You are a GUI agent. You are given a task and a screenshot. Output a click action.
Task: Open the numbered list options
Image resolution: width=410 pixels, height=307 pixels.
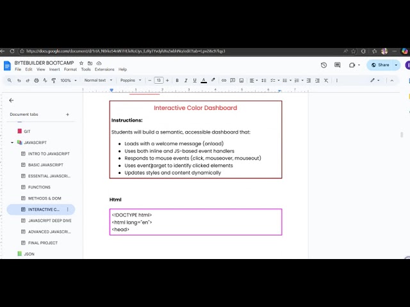tap(299, 81)
